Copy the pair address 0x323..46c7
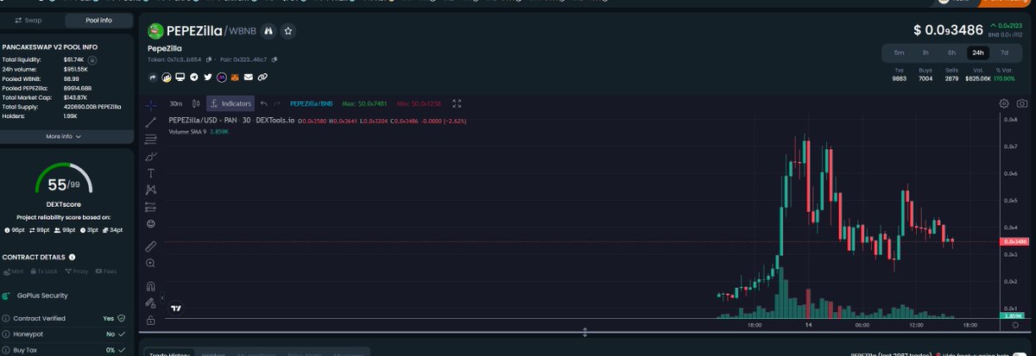The image size is (1036, 356). pos(275,59)
